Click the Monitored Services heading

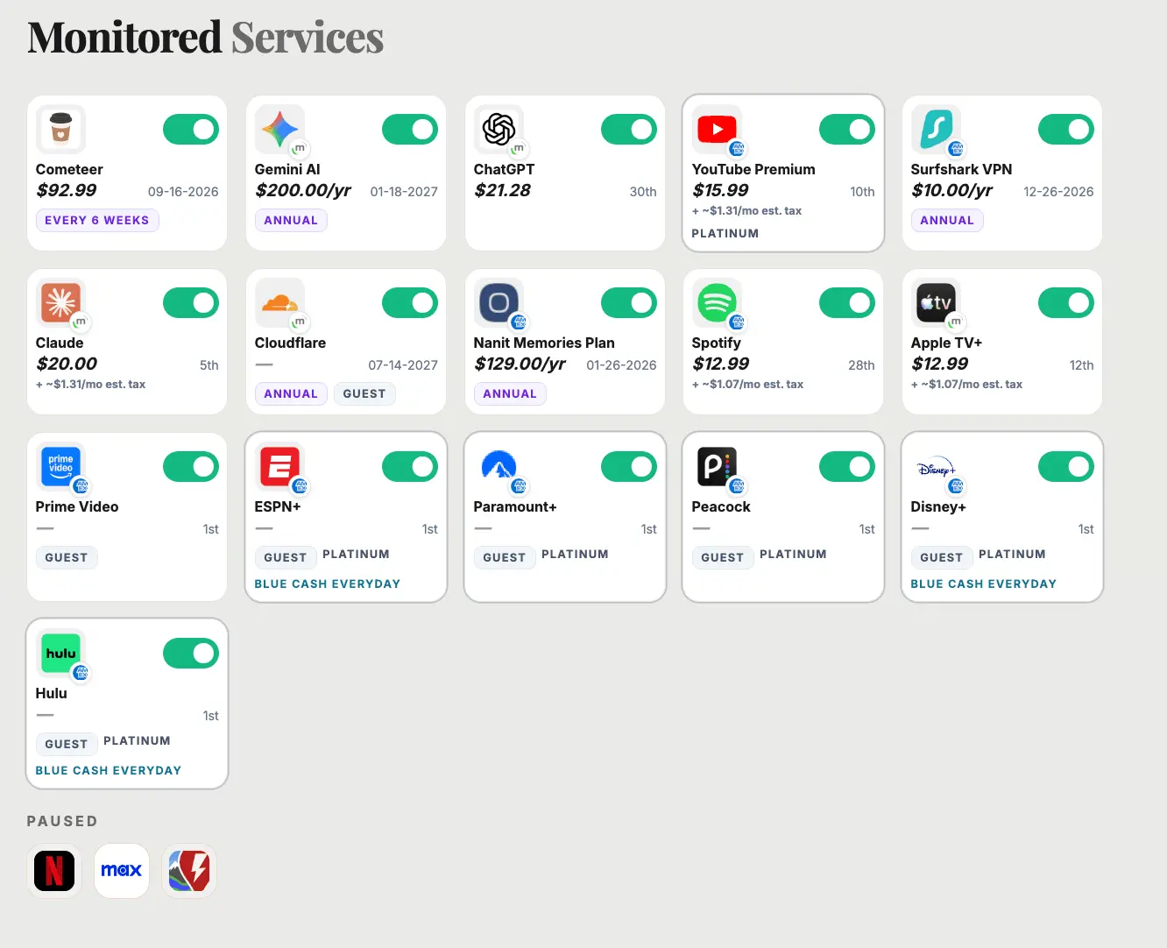coord(206,38)
